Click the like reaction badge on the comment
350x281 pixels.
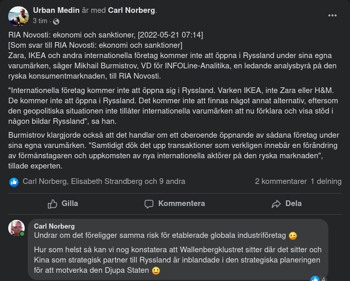[x=315, y=279]
